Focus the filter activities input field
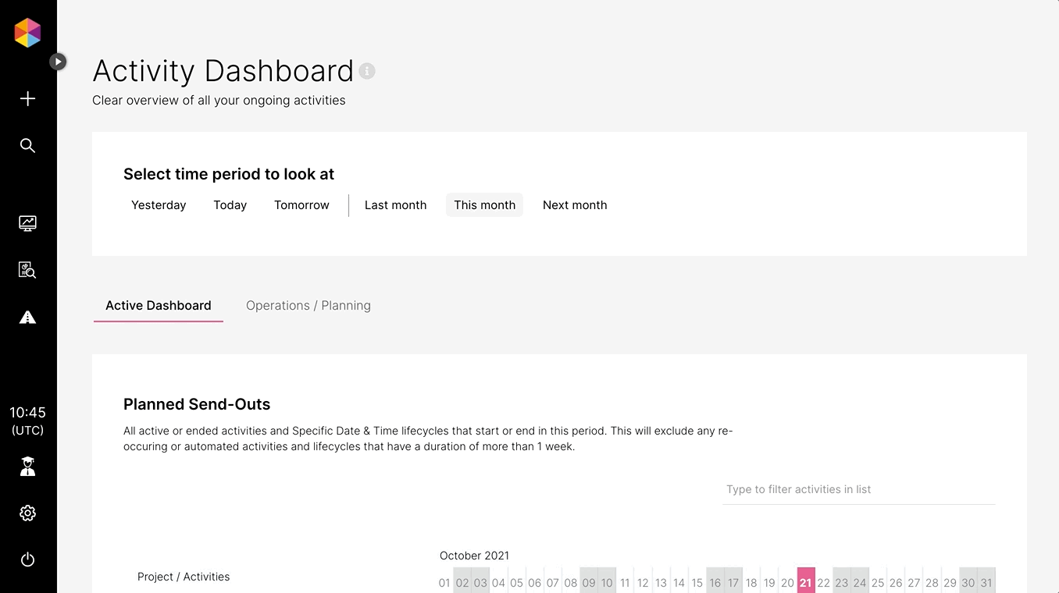Image resolution: width=1059 pixels, height=593 pixels. [x=859, y=489]
